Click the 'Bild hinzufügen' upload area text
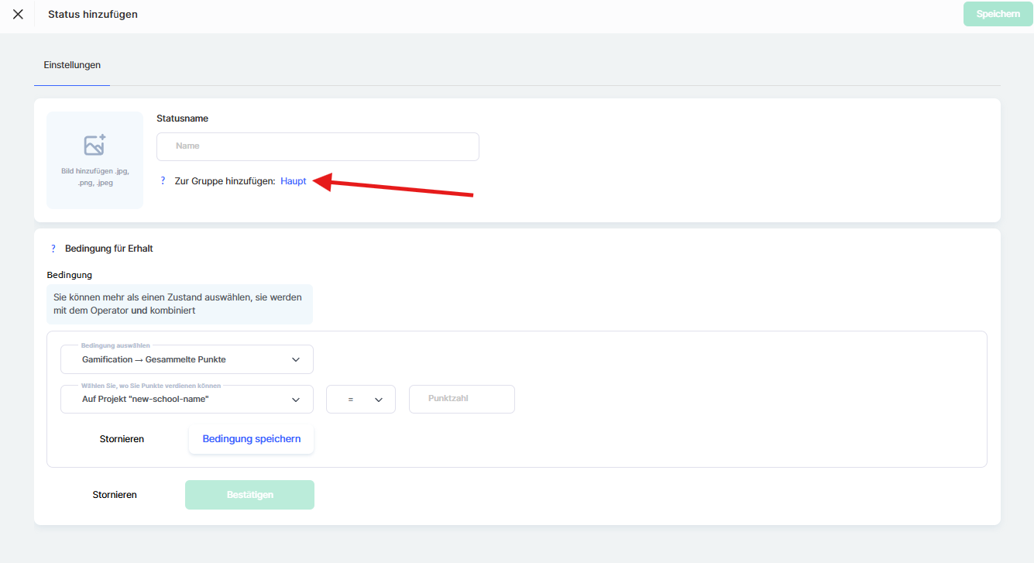This screenshot has width=1034, height=563. (x=94, y=177)
